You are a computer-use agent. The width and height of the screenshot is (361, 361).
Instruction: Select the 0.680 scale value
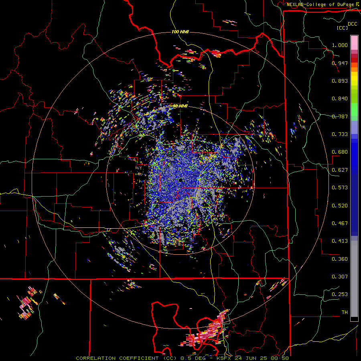pos(340,152)
